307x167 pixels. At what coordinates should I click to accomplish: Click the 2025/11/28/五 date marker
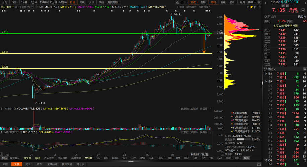(199, 154)
